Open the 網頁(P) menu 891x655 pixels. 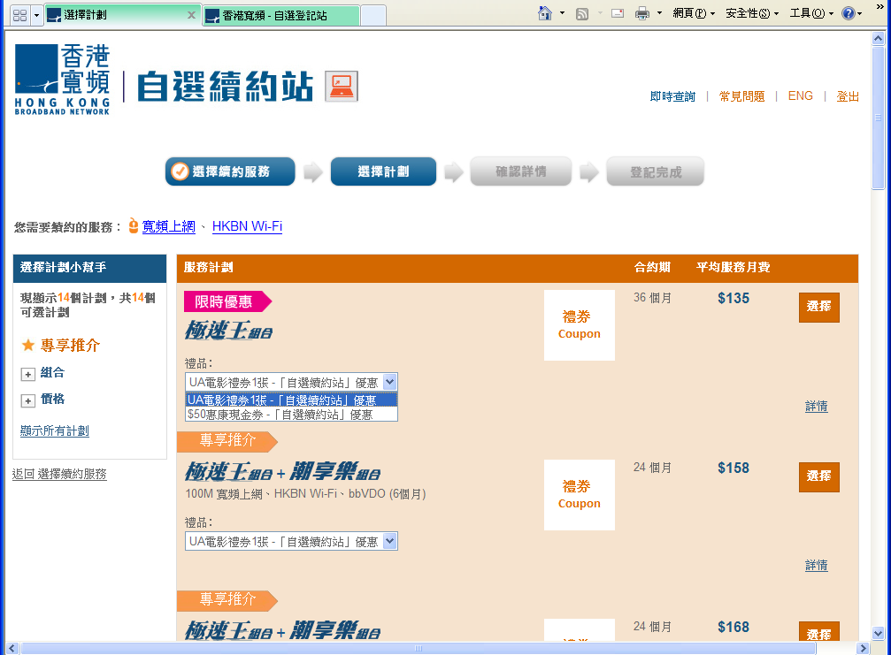(x=694, y=13)
